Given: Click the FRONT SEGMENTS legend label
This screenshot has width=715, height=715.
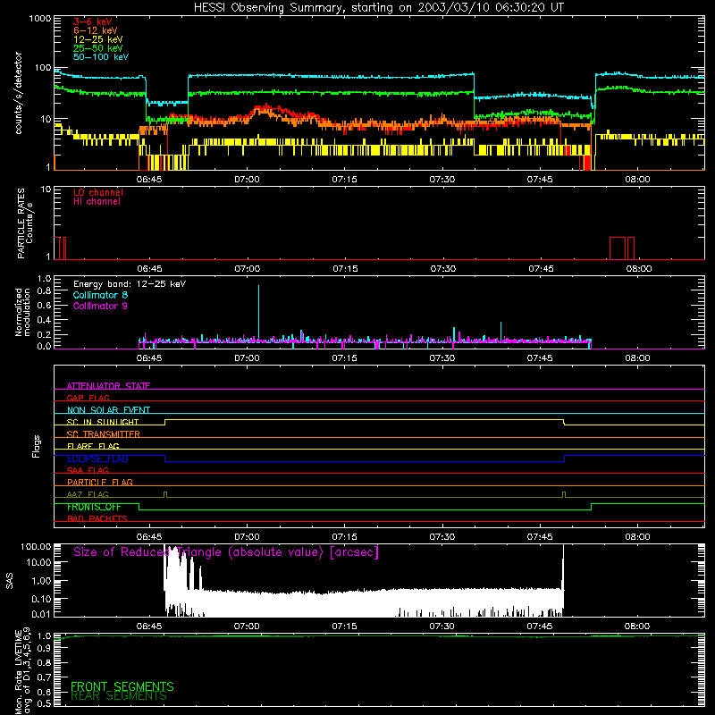Looking at the screenshot, I should (122, 686).
